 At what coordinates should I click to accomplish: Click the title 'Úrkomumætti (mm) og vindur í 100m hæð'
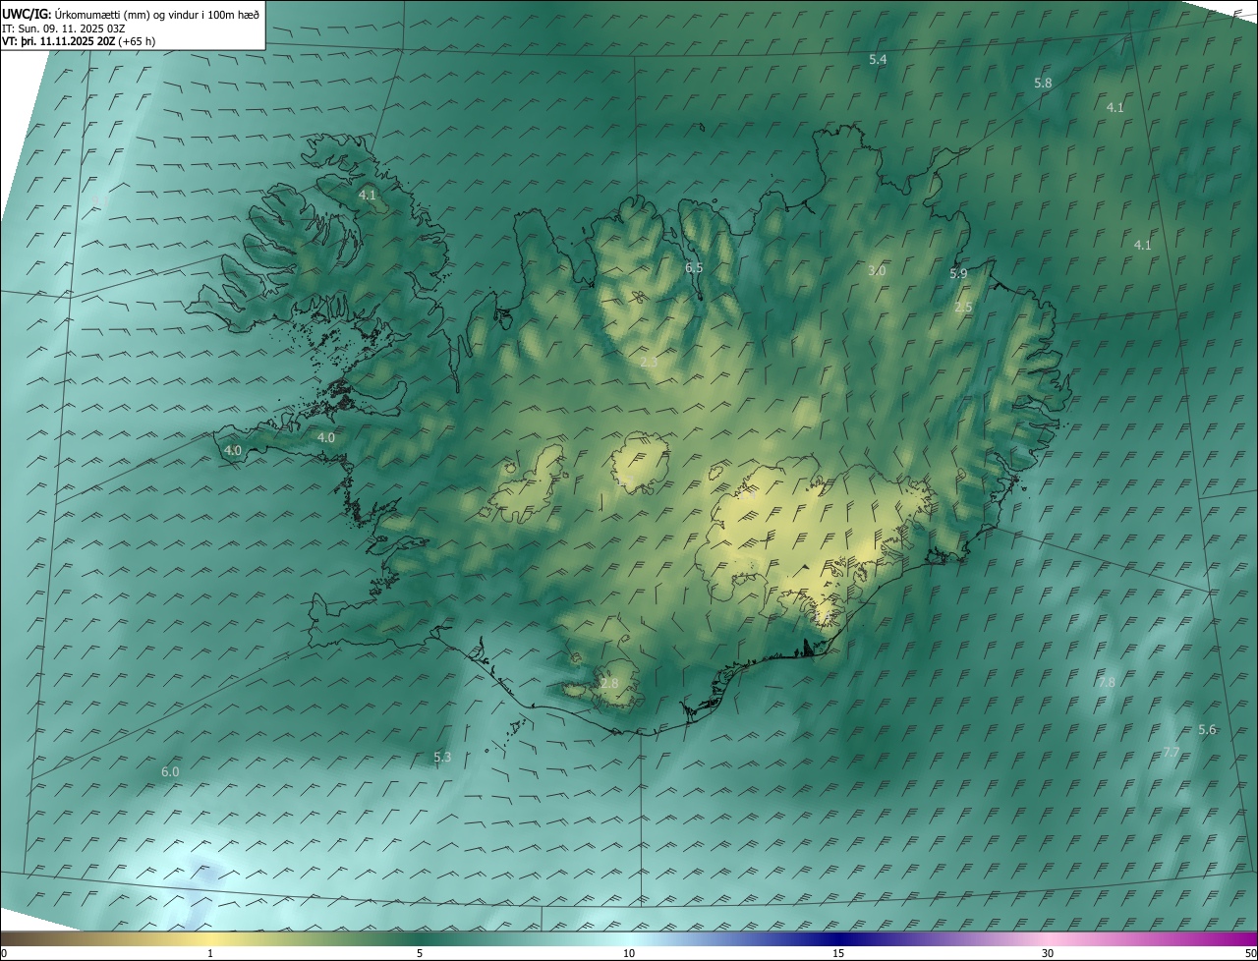click(x=156, y=14)
